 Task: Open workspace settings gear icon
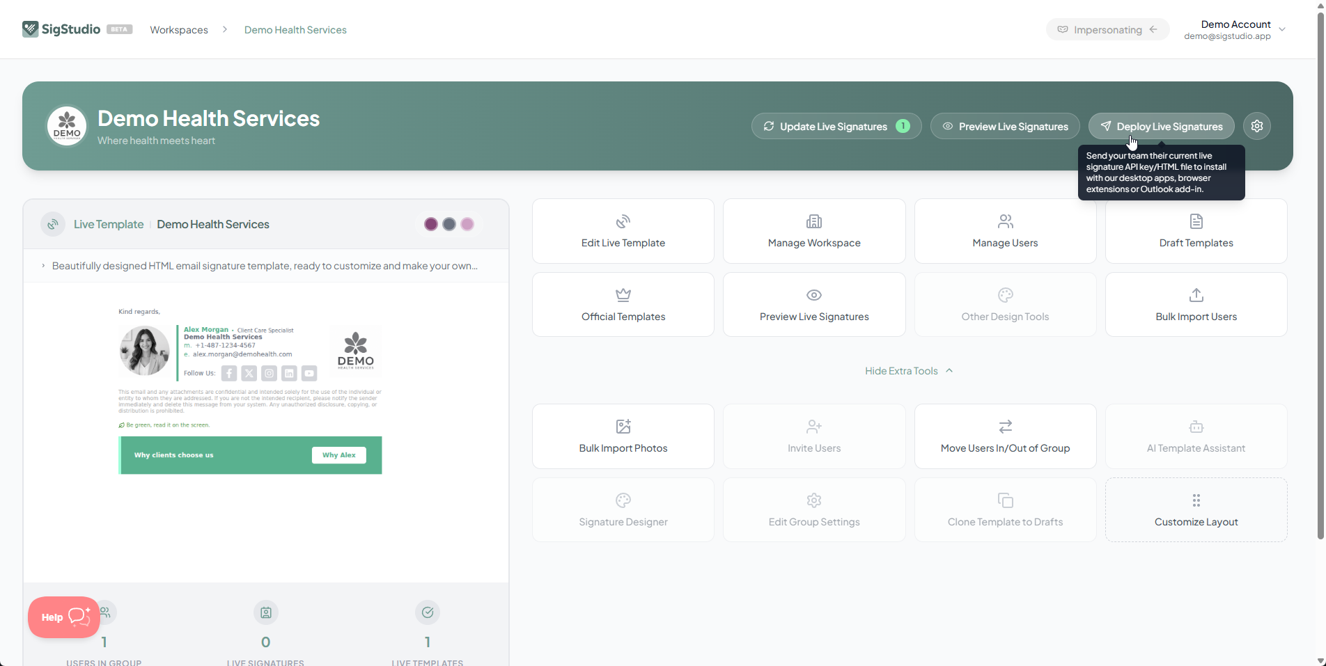pyautogui.click(x=1256, y=126)
